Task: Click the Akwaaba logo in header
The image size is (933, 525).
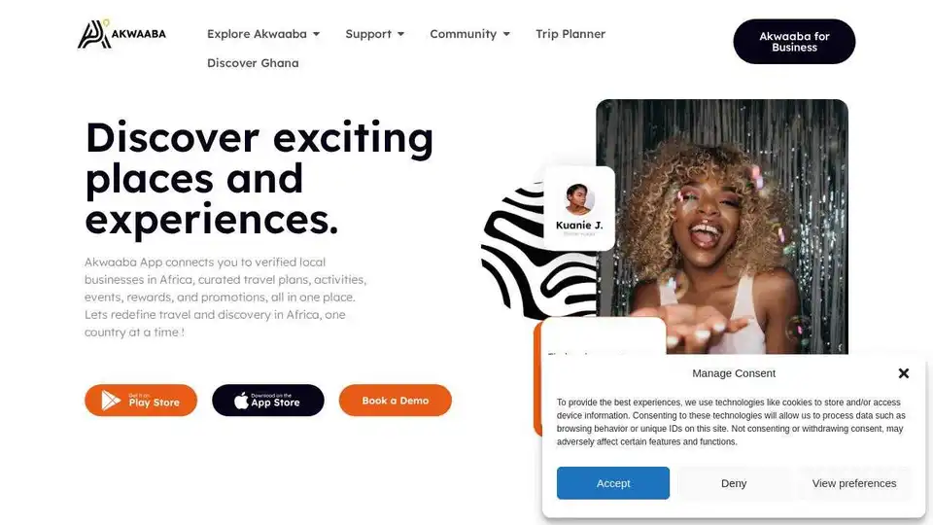Action: (121, 33)
